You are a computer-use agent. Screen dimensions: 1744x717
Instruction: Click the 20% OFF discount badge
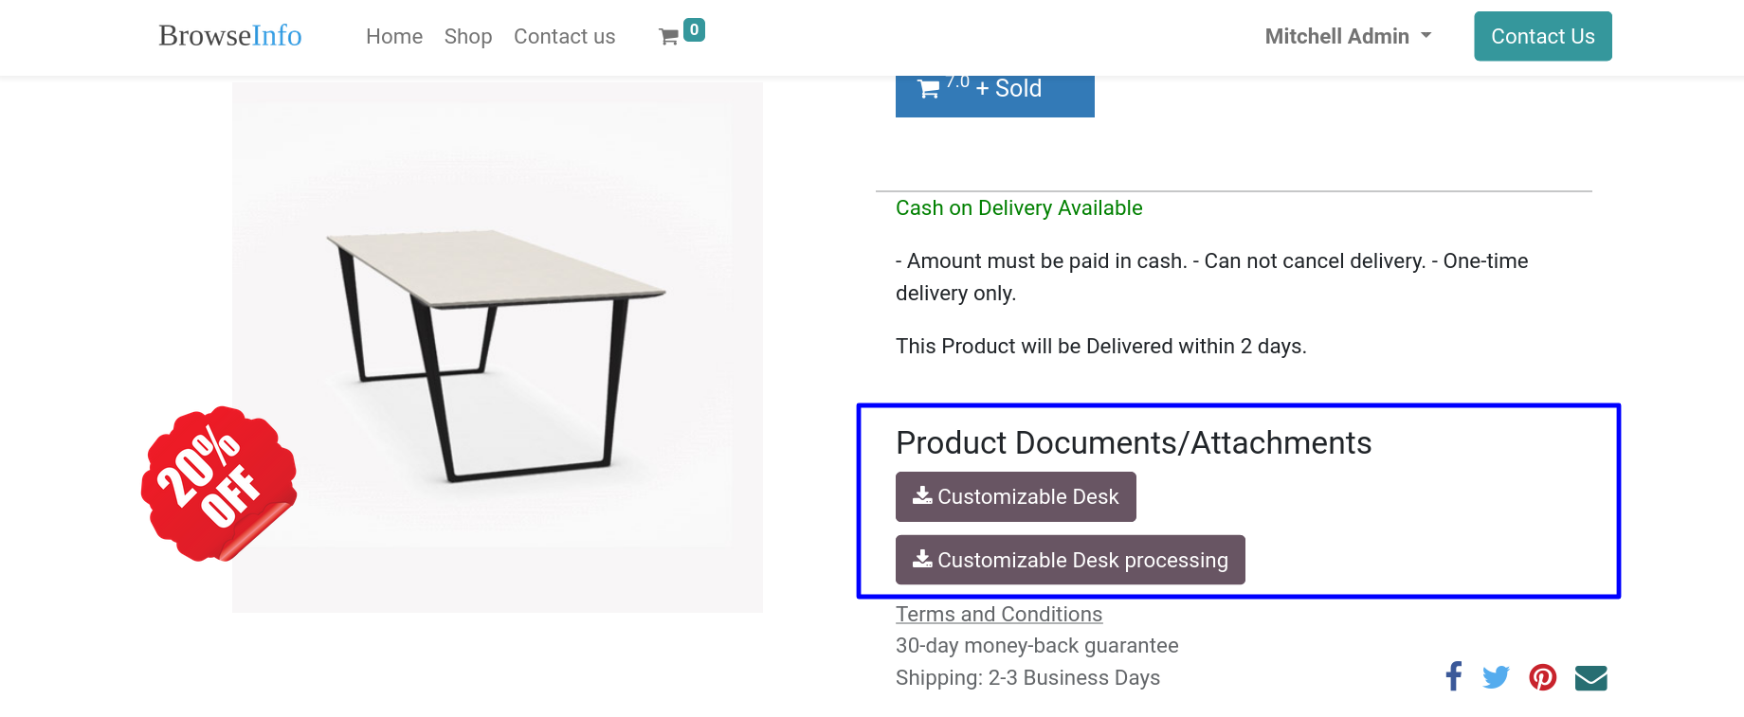click(x=219, y=484)
